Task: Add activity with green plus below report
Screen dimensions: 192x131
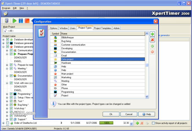Action: click(x=137, y=123)
